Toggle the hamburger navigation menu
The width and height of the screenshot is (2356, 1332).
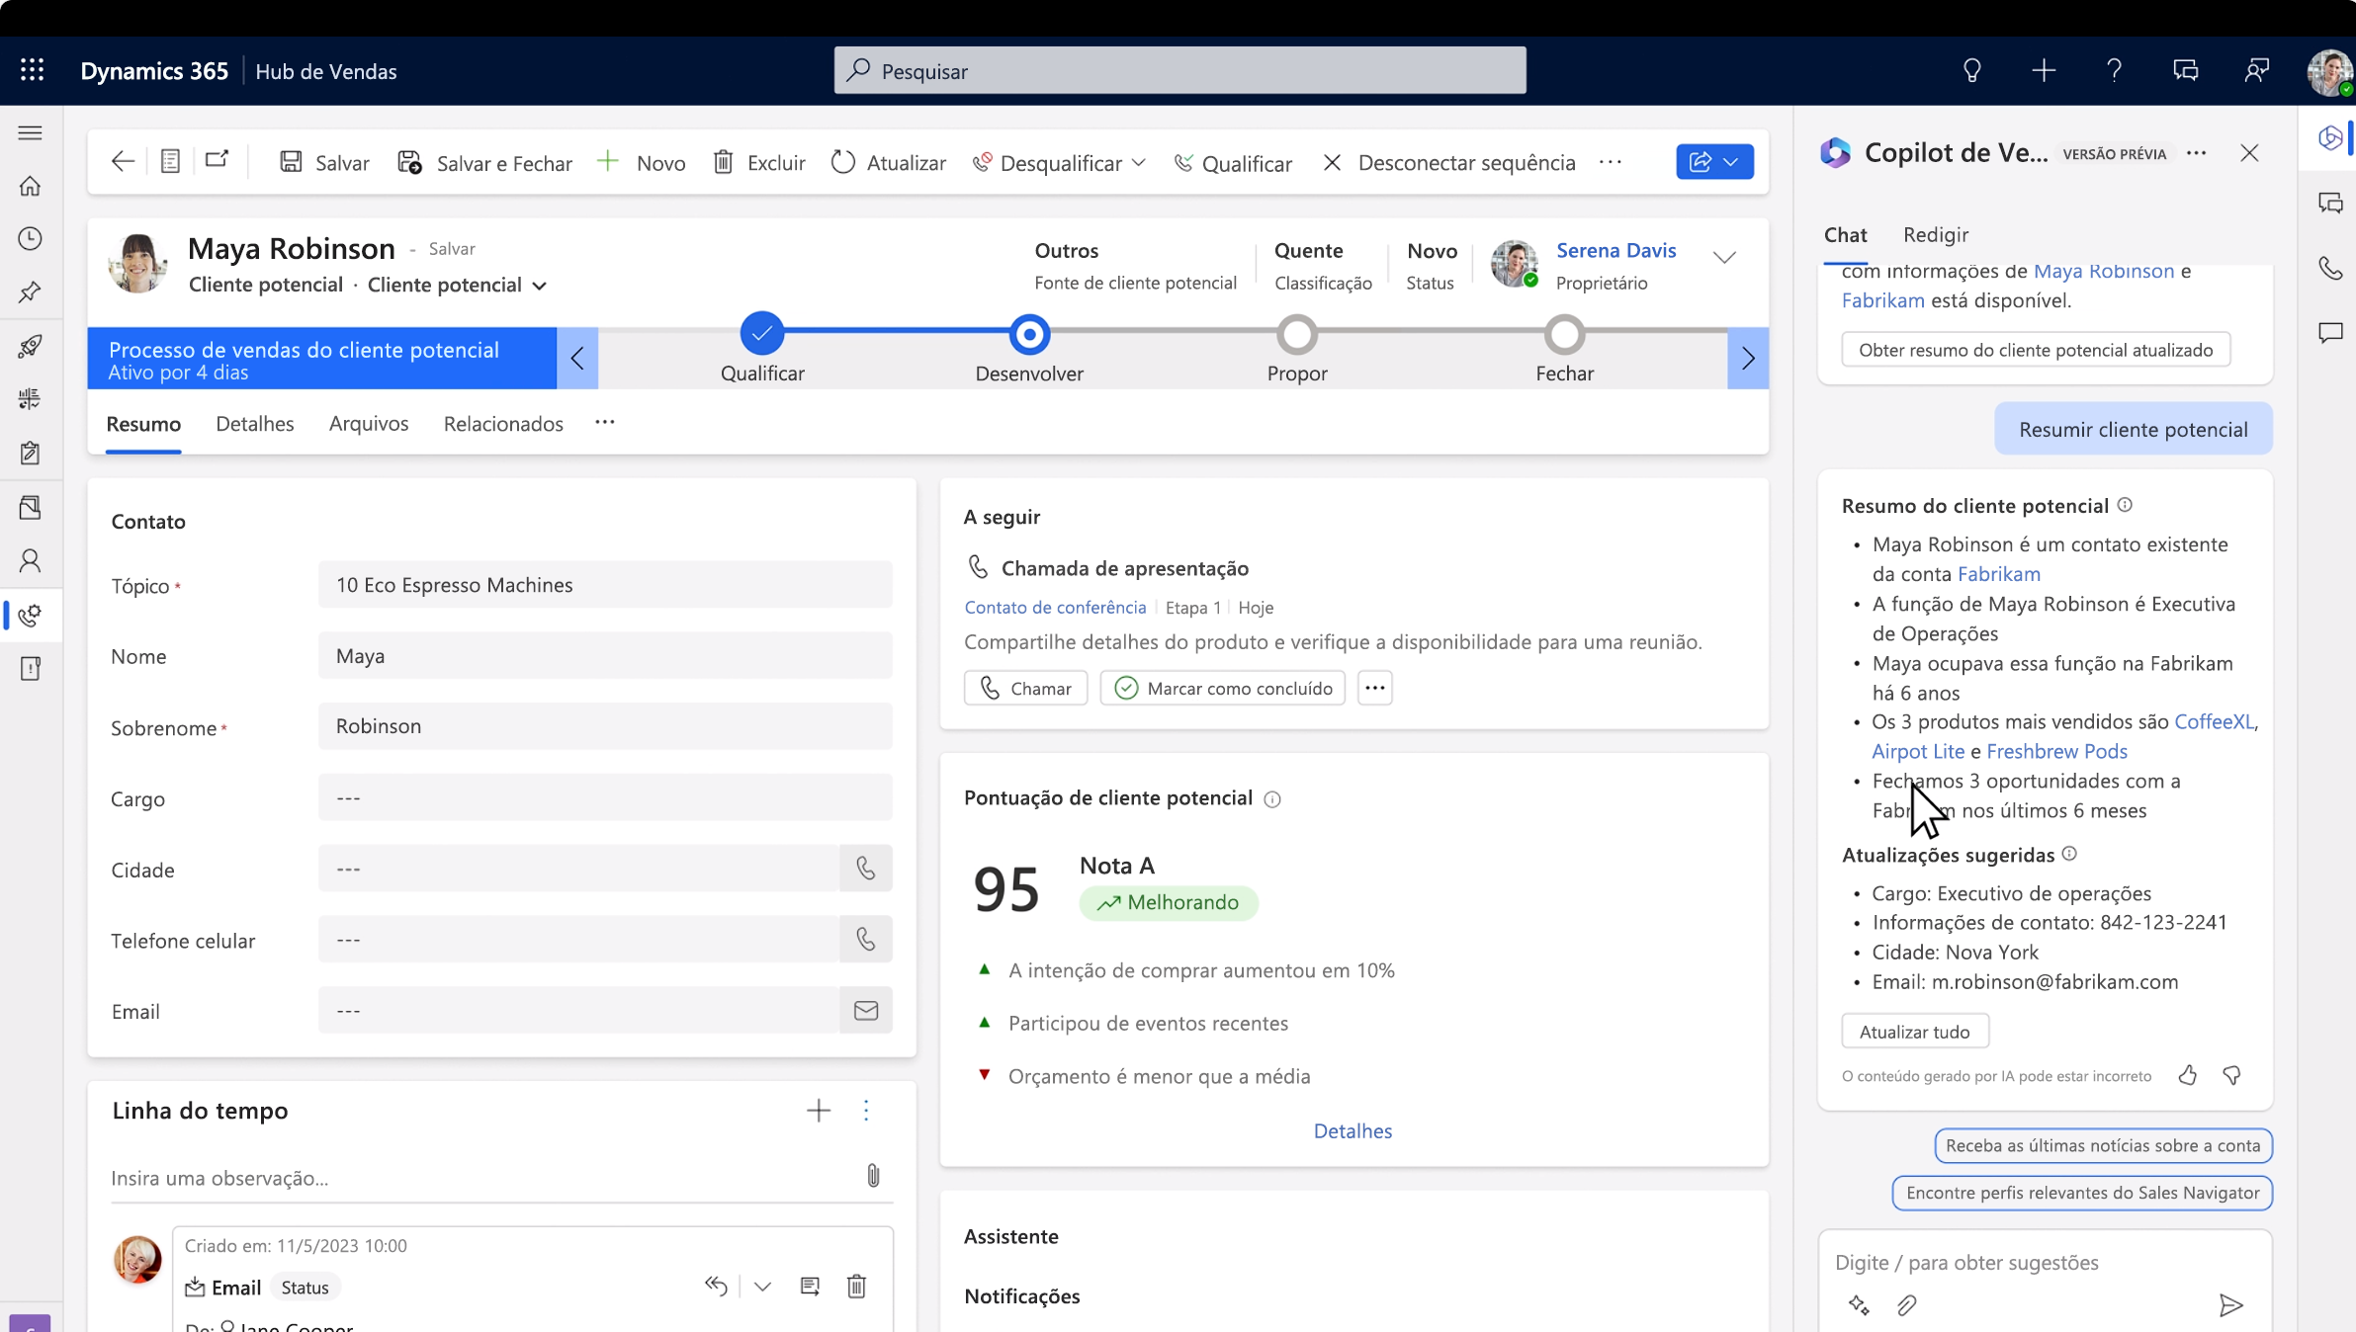pos(31,132)
